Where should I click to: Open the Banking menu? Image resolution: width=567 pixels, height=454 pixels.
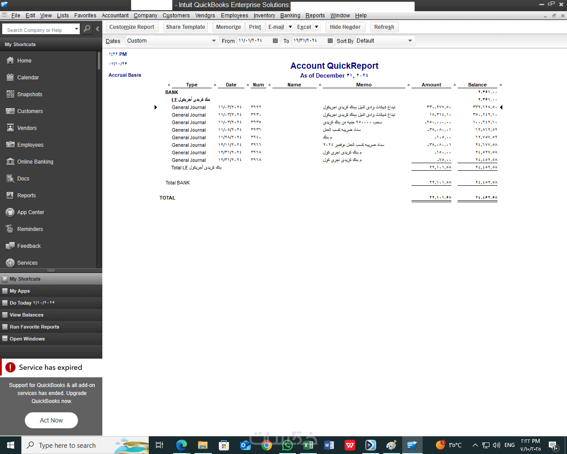pos(290,16)
